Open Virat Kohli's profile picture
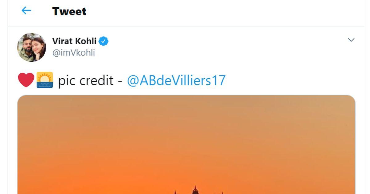The width and height of the screenshot is (370, 194). coord(31,47)
